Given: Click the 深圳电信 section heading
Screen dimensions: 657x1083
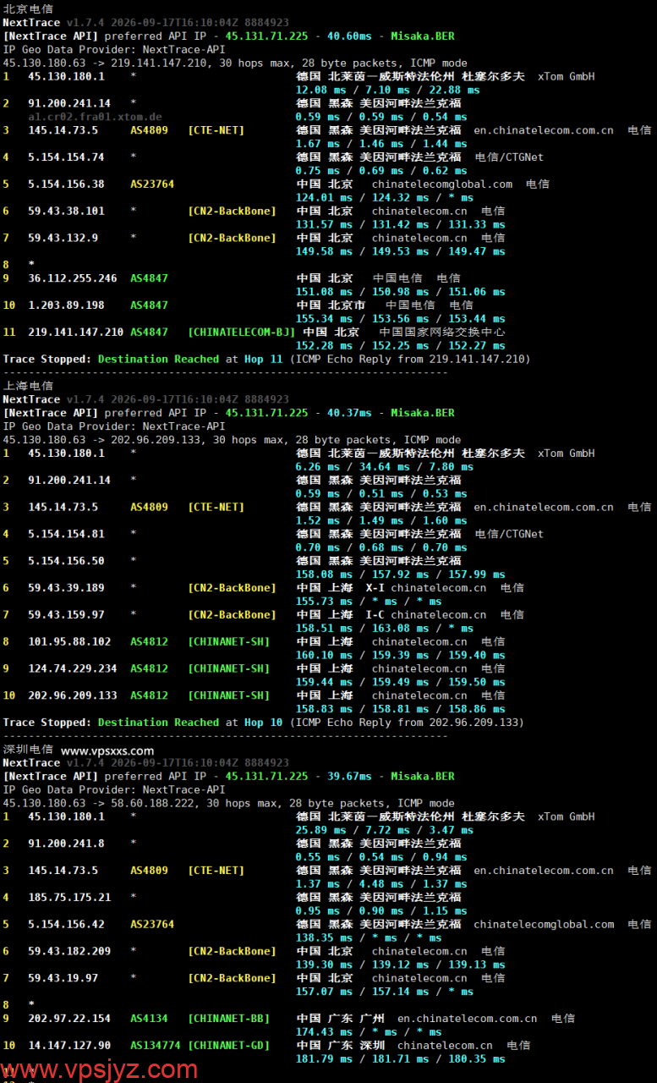Looking at the screenshot, I should pyautogui.click(x=28, y=750).
